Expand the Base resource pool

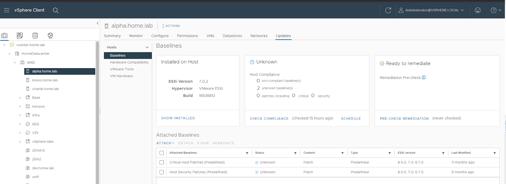[x=20, y=98]
